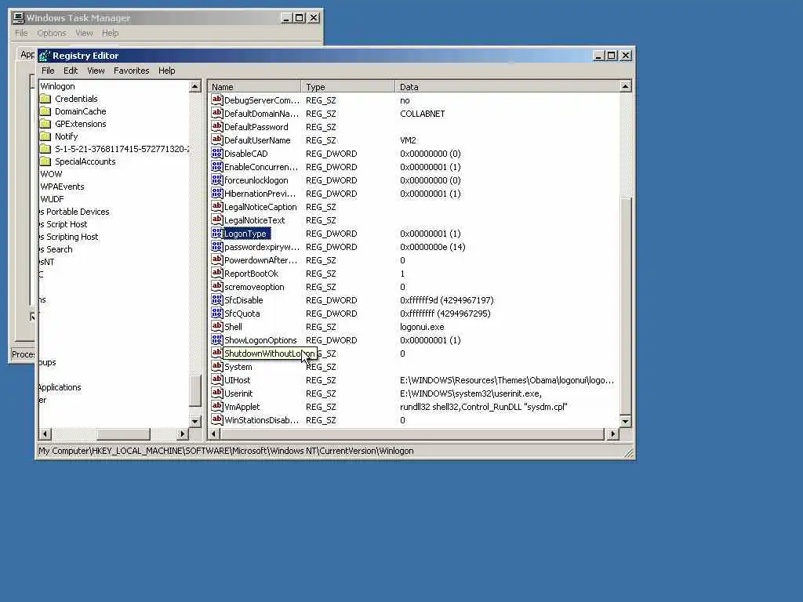The width and height of the screenshot is (803, 602).
Task: Select the DisableCAD DWORD icon
Action: tap(217, 153)
